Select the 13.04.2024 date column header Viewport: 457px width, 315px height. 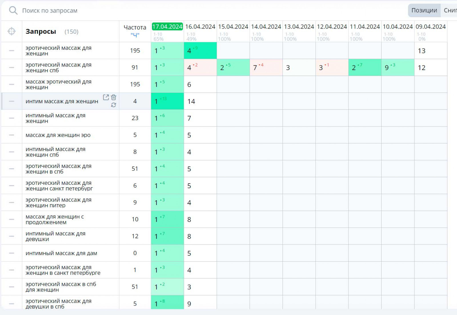coord(299,27)
